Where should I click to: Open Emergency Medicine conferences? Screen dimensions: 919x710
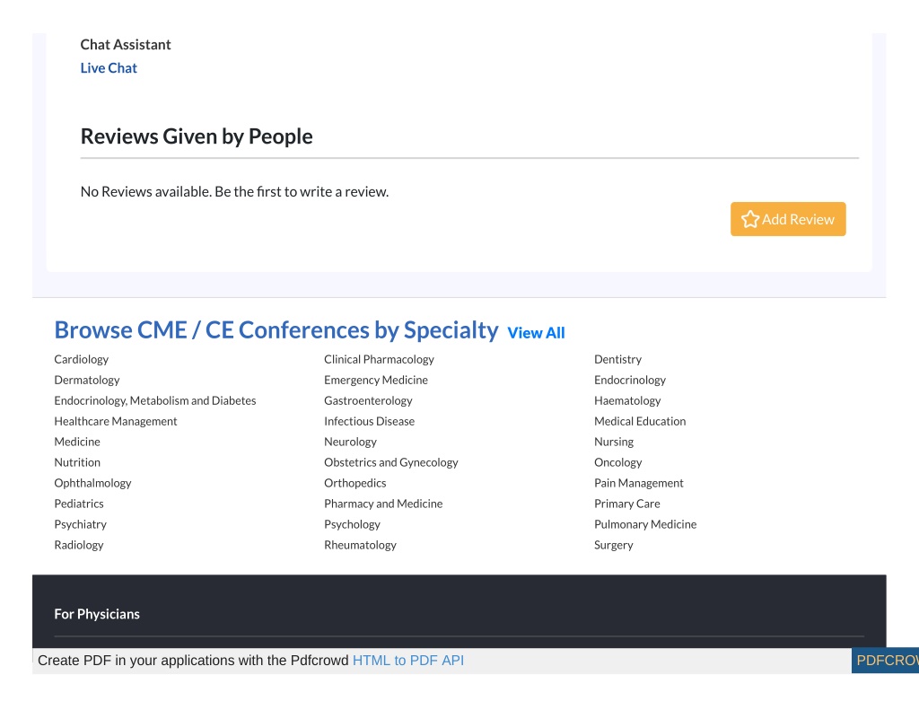pyautogui.click(x=376, y=380)
